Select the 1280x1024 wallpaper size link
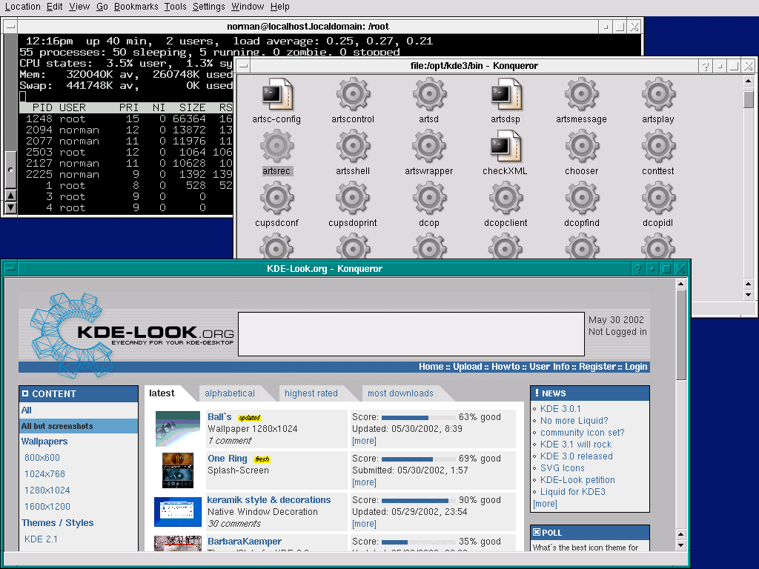The width and height of the screenshot is (759, 569). (47, 490)
